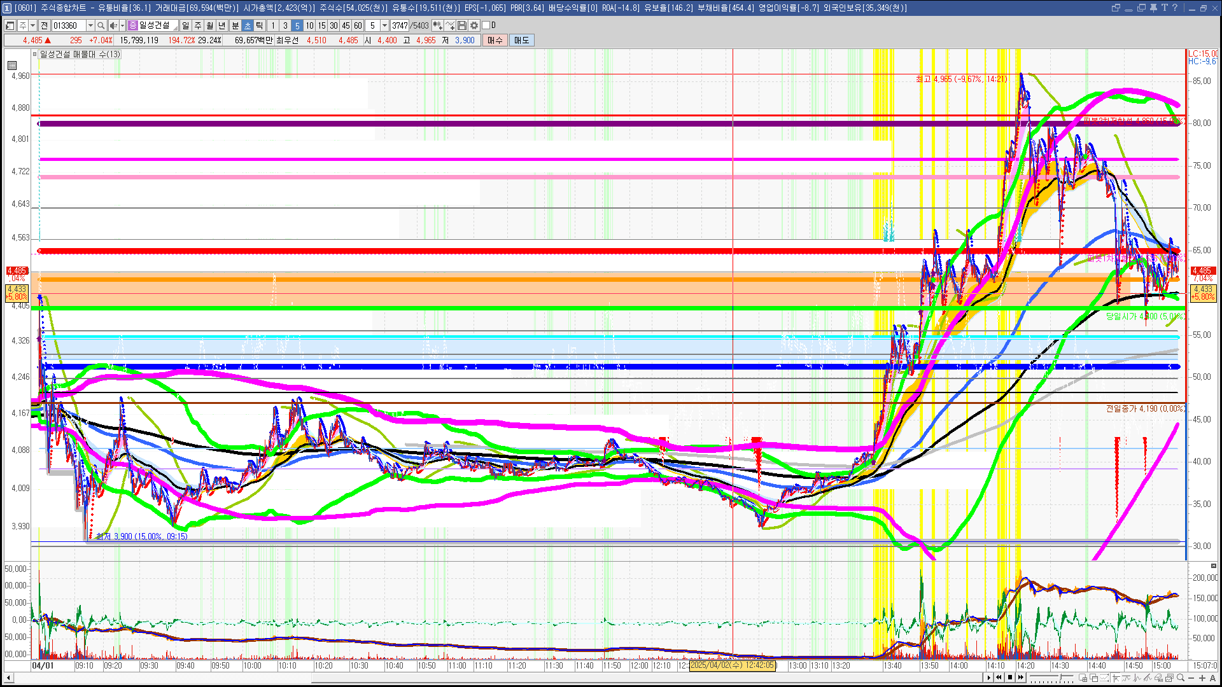The image size is (1222, 687).
Task: Select 분 minute chart toggle
Action: point(235,25)
